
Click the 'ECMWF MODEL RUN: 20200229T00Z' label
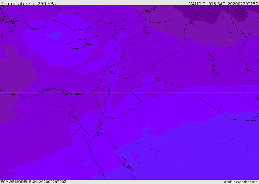(34, 182)
